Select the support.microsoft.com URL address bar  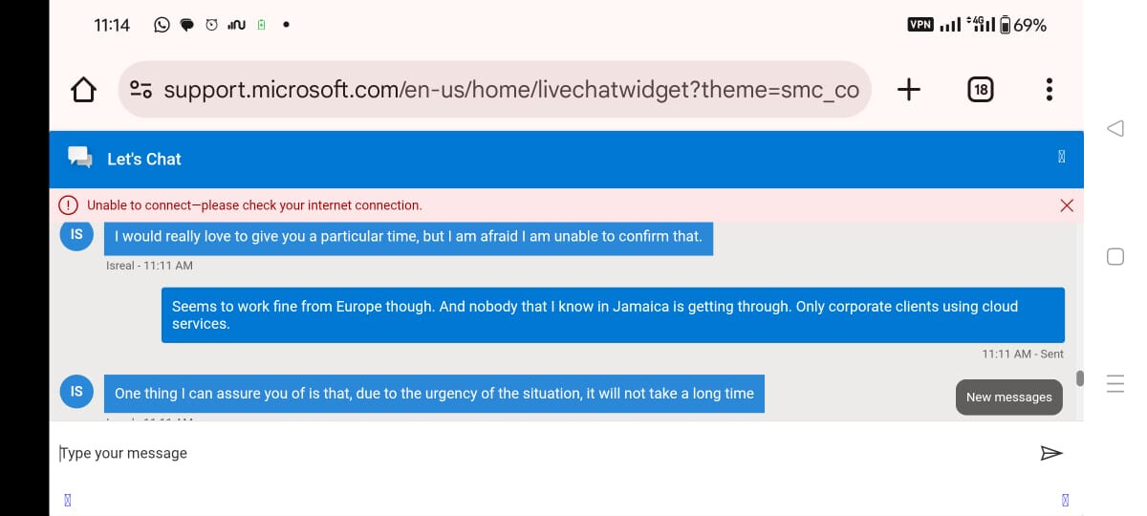pyautogui.click(x=510, y=90)
